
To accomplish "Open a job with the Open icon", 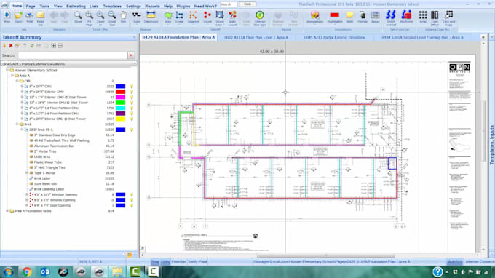I will point(18,15).
